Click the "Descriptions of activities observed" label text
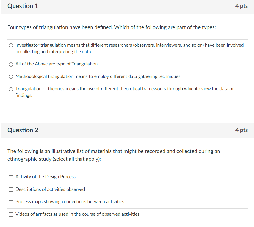Image resolution: width=254 pixels, height=227 pixels. (x=50, y=189)
